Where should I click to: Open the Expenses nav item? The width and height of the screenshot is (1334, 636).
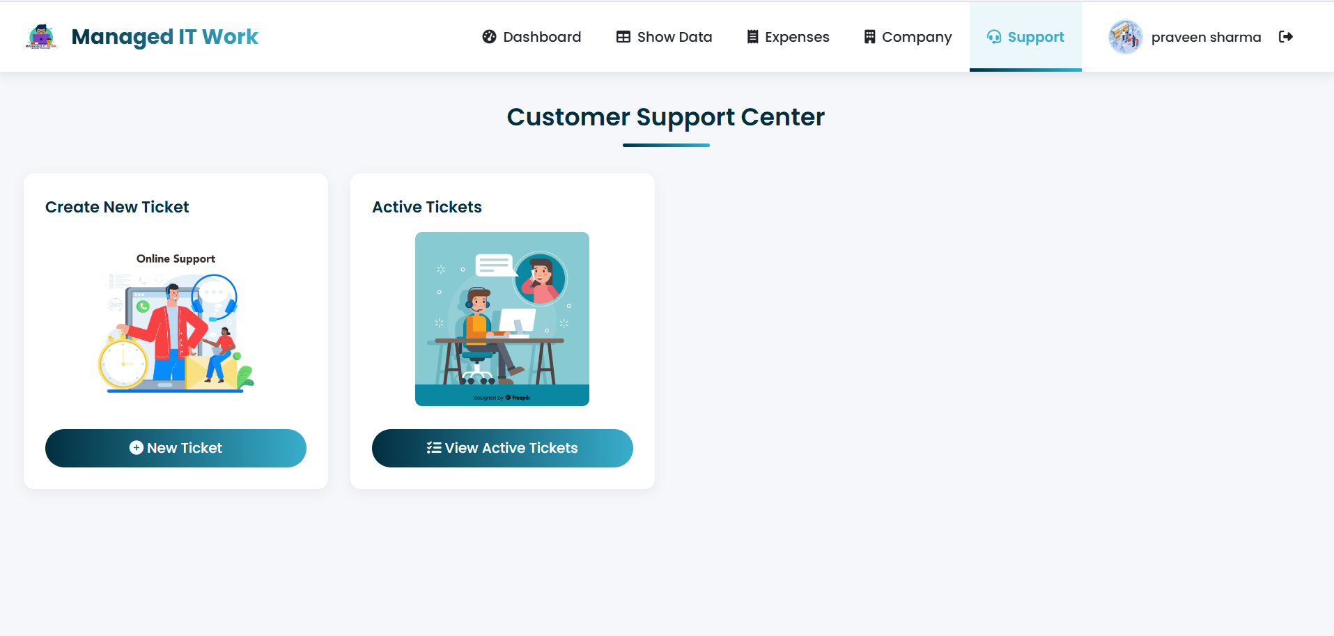click(x=796, y=37)
